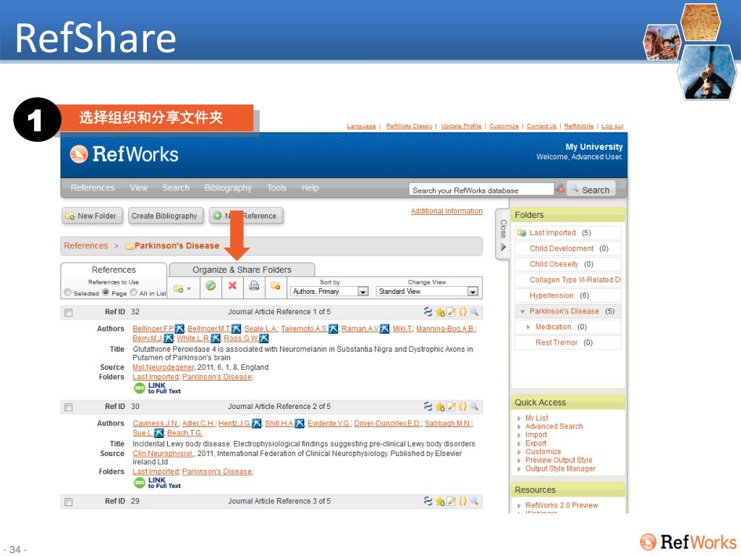Open the References menu
The height and width of the screenshot is (556, 741).
(93, 188)
